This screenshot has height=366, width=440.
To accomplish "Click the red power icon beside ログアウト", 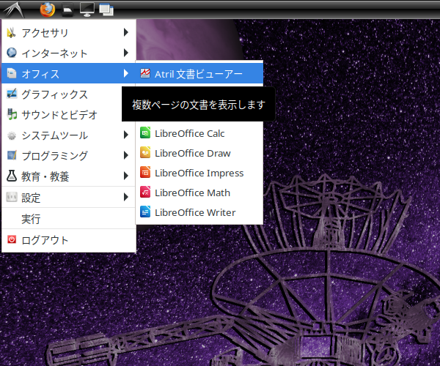I will click(12, 239).
